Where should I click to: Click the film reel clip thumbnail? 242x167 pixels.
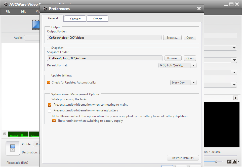pyautogui.click(x=36, y=25)
